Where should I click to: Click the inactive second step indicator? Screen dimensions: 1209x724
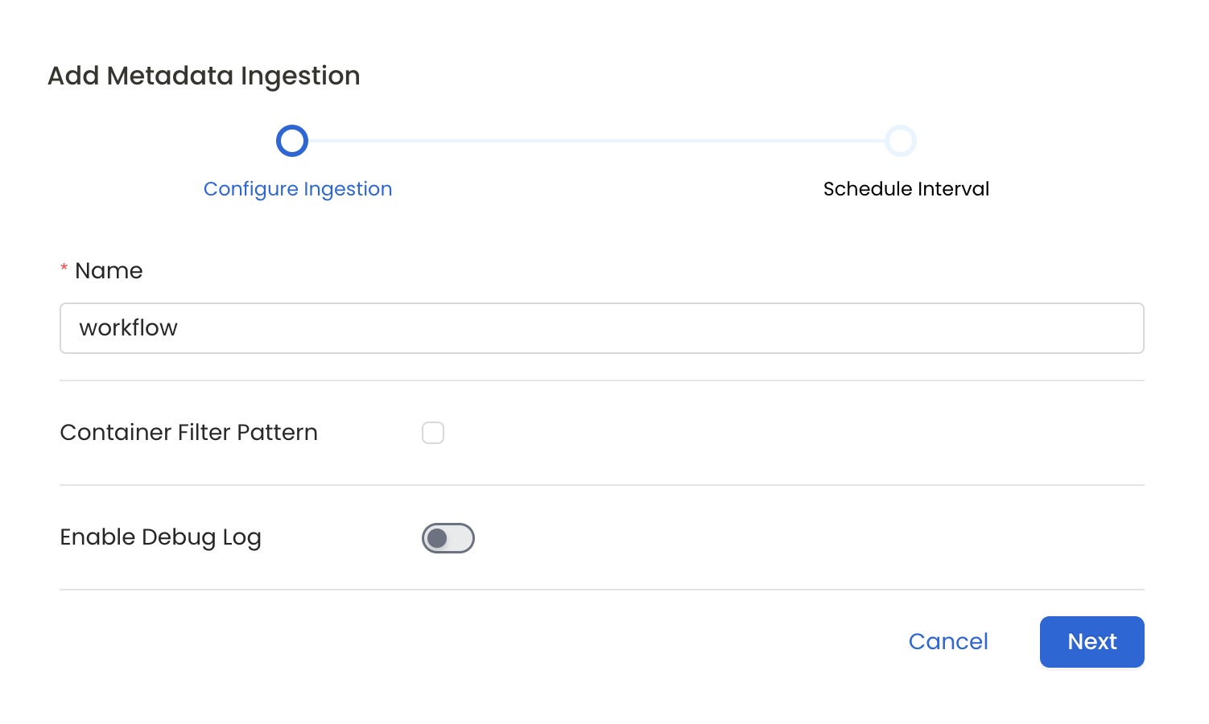click(902, 140)
